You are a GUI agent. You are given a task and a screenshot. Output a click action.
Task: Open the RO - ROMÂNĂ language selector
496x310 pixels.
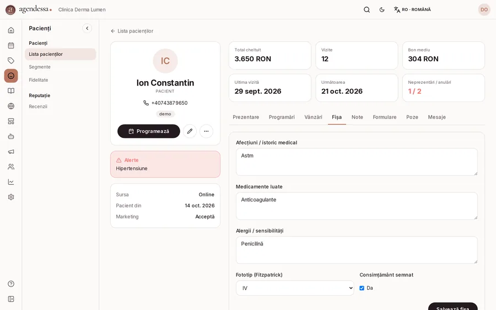(412, 9)
